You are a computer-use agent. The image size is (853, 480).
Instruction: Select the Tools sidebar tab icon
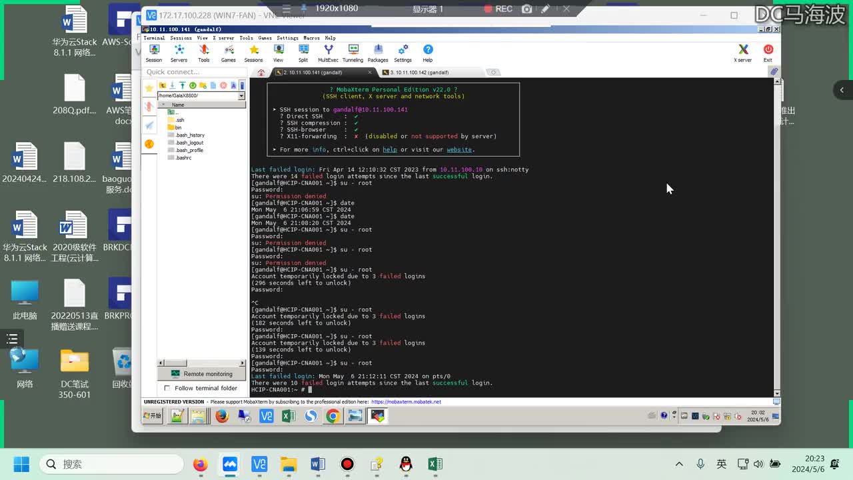click(x=149, y=107)
